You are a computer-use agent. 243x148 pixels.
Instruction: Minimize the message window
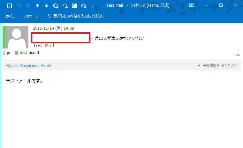(206, 5)
